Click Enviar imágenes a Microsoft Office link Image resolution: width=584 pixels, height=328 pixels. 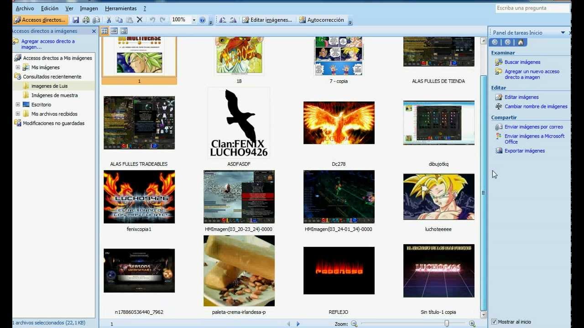[x=534, y=139]
